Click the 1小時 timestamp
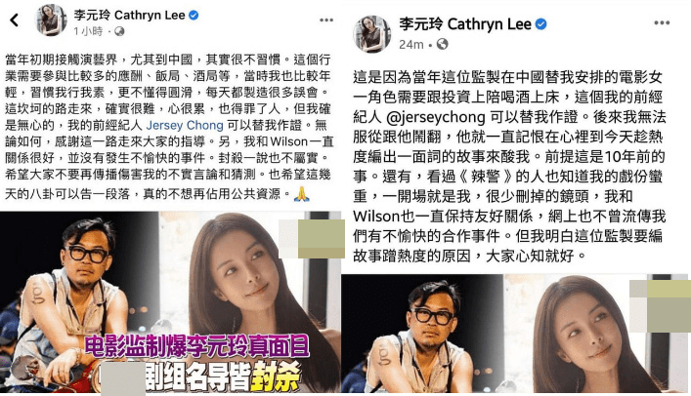Screen dimensions: 691x396 [x=88, y=31]
